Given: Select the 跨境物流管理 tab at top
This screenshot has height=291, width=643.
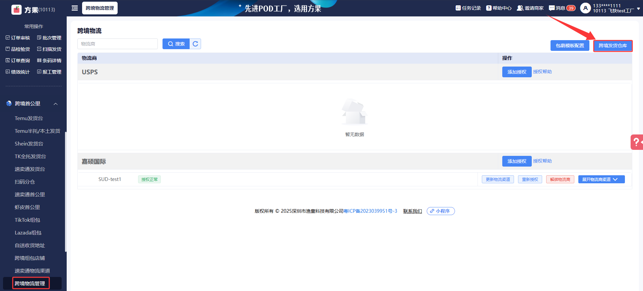Looking at the screenshot, I should pos(100,8).
